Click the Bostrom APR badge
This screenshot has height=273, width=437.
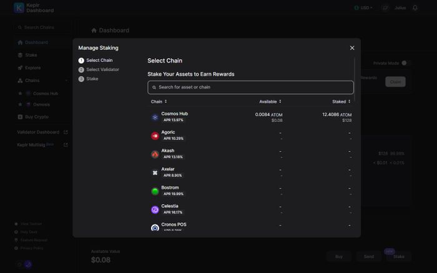pos(174,194)
